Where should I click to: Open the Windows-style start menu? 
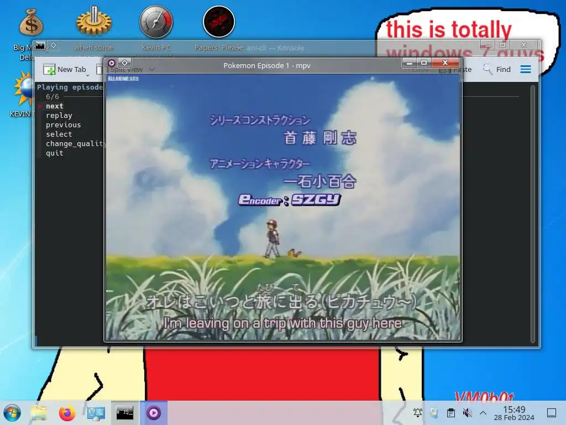pyautogui.click(x=12, y=413)
